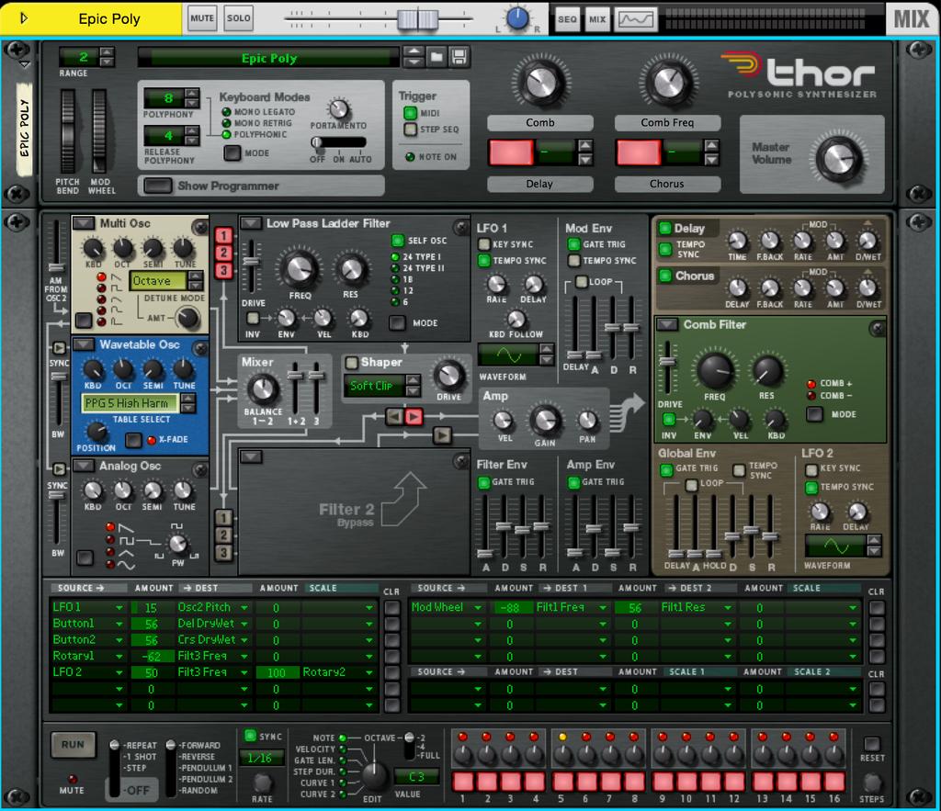
Task: Open the Filt1 Res destination dropdown
Action: click(728, 608)
